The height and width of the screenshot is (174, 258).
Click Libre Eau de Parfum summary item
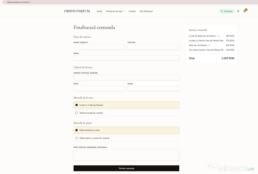(x=200, y=45)
